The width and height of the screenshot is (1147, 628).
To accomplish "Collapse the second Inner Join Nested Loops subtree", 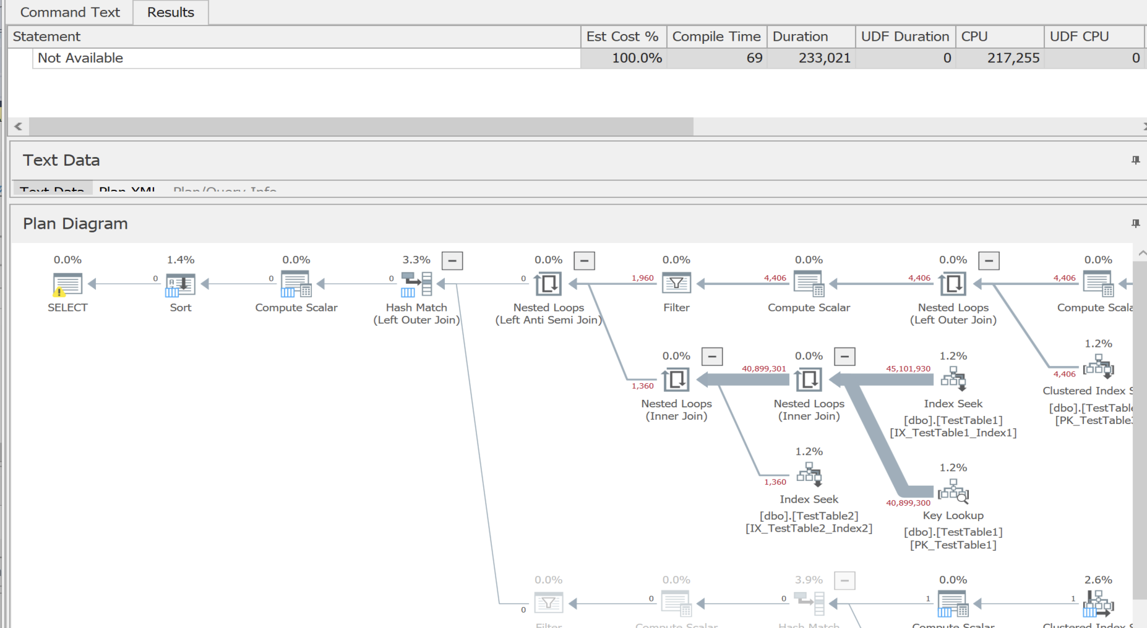I will point(844,357).
